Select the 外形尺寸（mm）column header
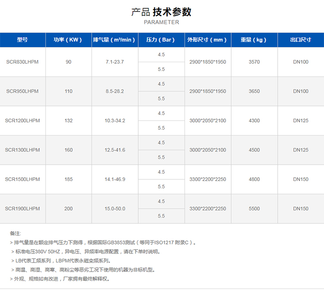 [x=207, y=40]
